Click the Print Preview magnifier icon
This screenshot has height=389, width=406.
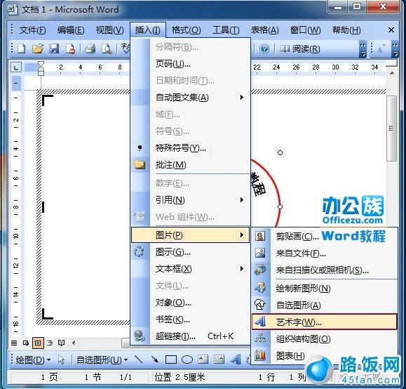click(x=107, y=48)
